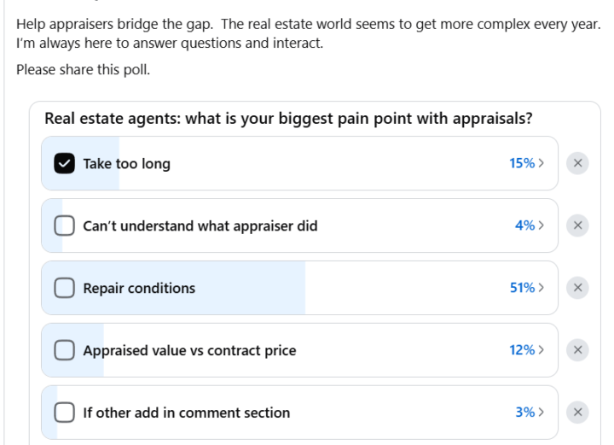Click the poll question heading text
This screenshot has height=445, width=614.
tap(288, 119)
